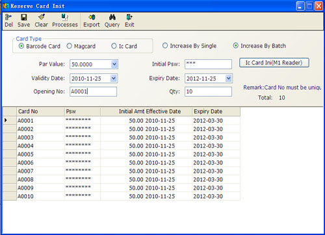Viewport: 325px width, 235px height.
Task: Click the Par Value text field showing 50.0000
Action: click(x=90, y=64)
